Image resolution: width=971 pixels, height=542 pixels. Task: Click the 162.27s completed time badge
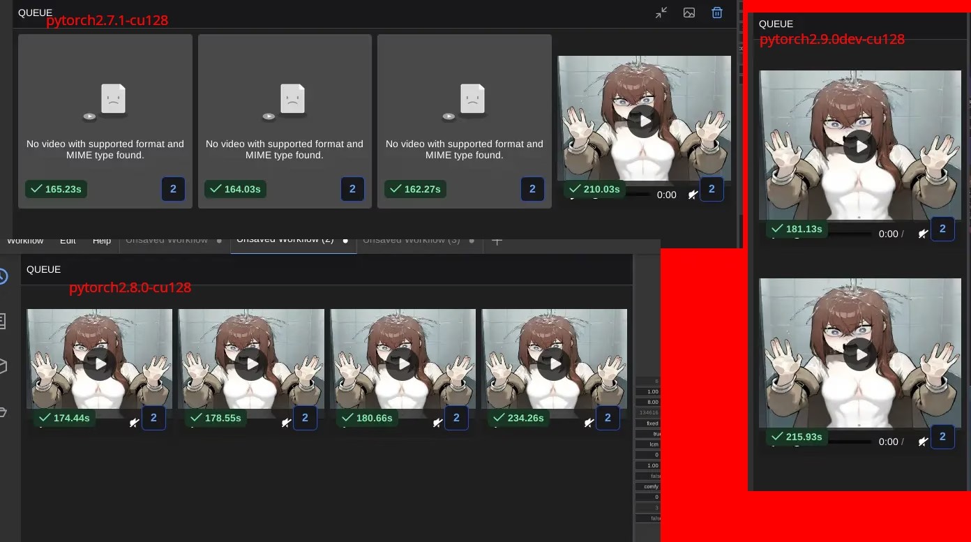point(415,189)
